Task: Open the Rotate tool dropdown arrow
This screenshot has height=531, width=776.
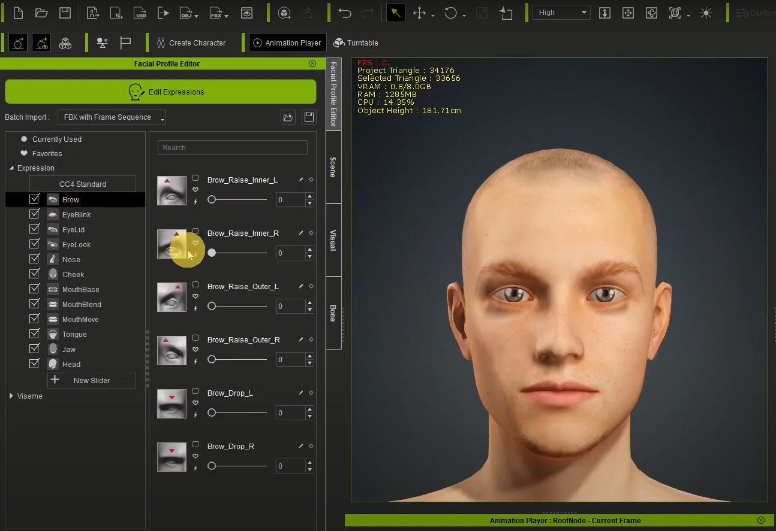Action: coord(464,16)
